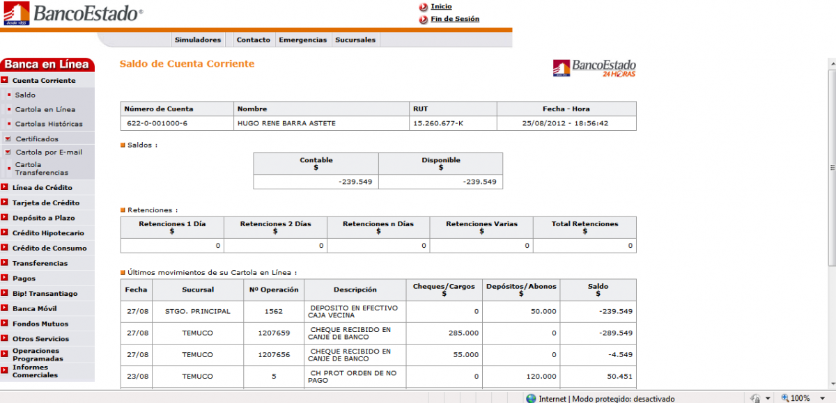
Task: Click the red arrow icon beside Pagos
Action: pyautogui.click(x=5, y=278)
